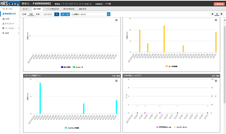Click the machine name F40W500002 text
Viewport: 226px width, 134px height.
click(x=42, y=4)
